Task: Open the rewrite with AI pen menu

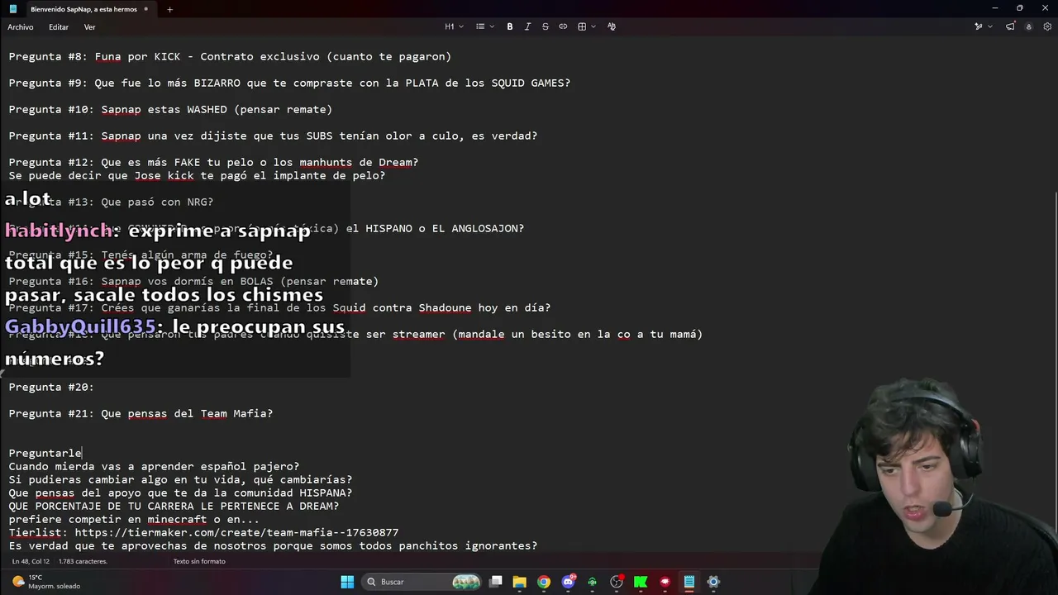Action: 982,26
